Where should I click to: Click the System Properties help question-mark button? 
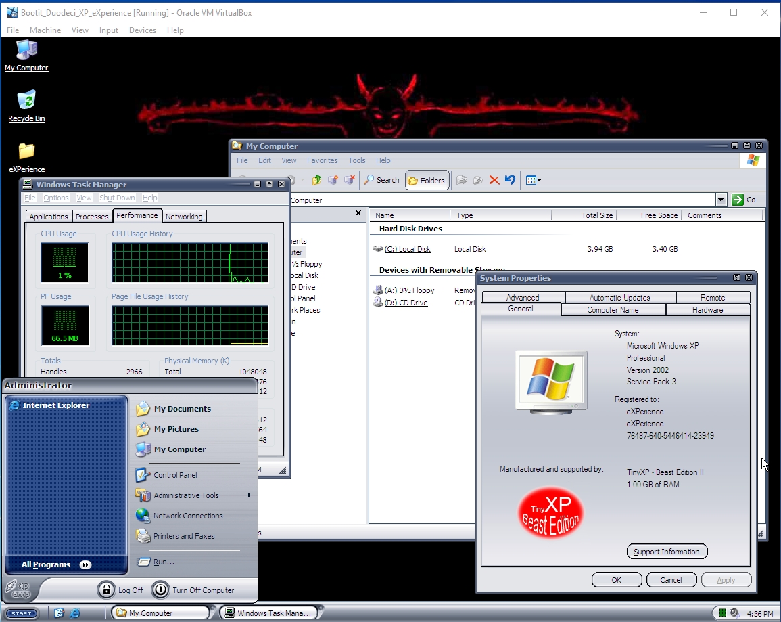coord(736,277)
